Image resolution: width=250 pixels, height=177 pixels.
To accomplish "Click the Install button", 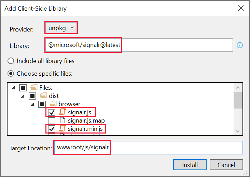I will (x=190, y=165).
